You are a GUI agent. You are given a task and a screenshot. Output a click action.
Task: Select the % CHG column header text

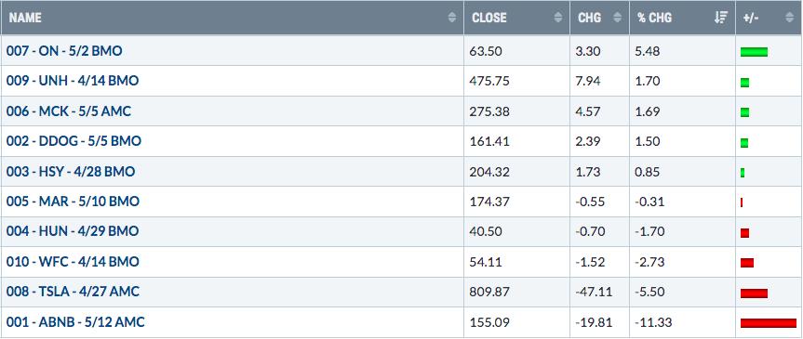652,18
